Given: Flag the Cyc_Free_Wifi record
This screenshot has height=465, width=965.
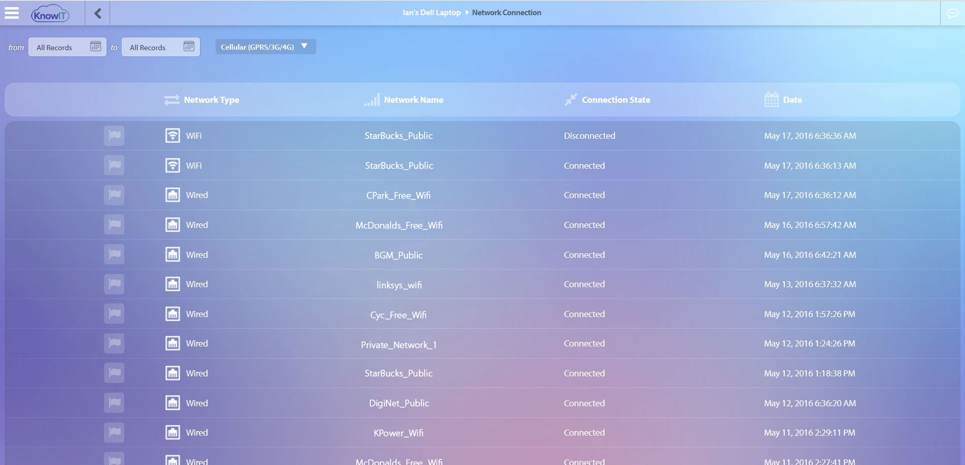Looking at the screenshot, I should coord(114,314).
